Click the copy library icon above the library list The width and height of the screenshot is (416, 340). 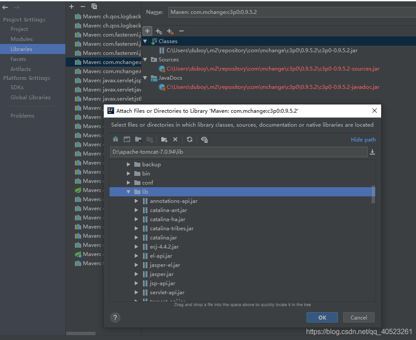(94, 7)
